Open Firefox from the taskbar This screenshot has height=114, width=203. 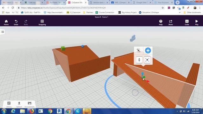click(x=31, y=111)
